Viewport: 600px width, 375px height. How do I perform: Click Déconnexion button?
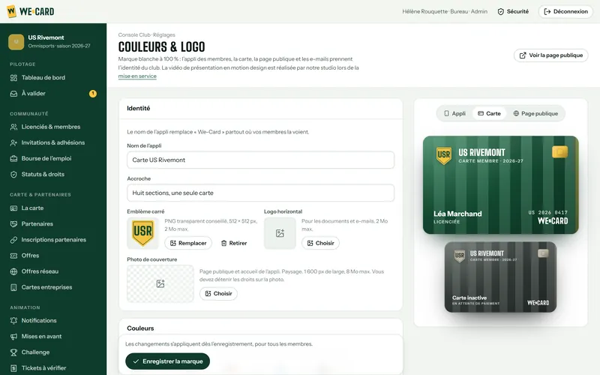565,11
